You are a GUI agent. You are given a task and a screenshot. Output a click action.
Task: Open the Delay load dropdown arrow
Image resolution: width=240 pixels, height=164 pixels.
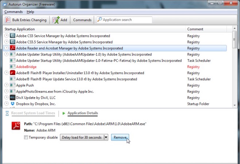(x=106, y=137)
